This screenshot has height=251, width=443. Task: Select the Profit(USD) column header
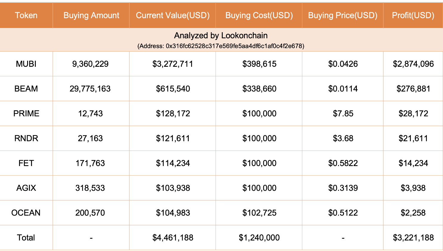pos(413,16)
